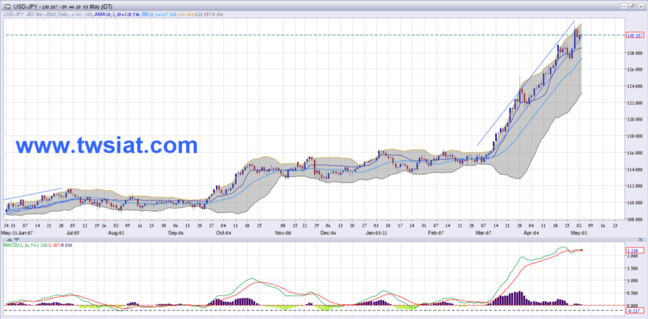Click the 122.000 price axis label
648x319 pixels.
[635, 103]
